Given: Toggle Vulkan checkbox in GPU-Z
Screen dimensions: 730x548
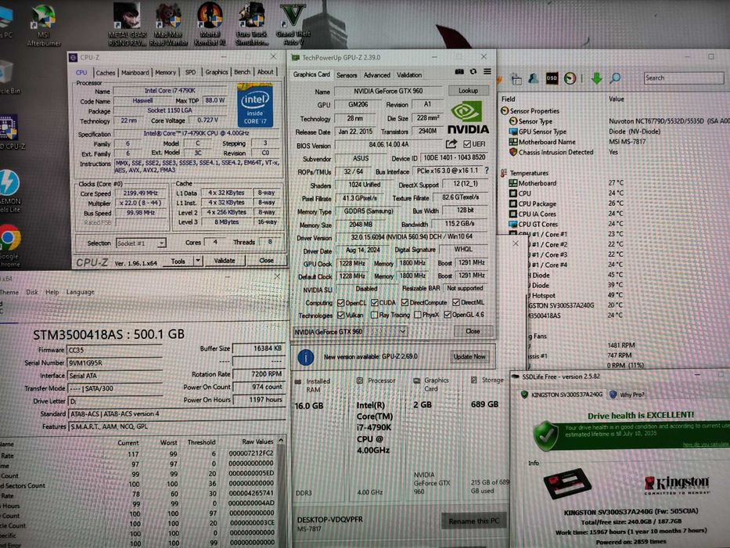Looking at the screenshot, I should pyautogui.click(x=340, y=315).
